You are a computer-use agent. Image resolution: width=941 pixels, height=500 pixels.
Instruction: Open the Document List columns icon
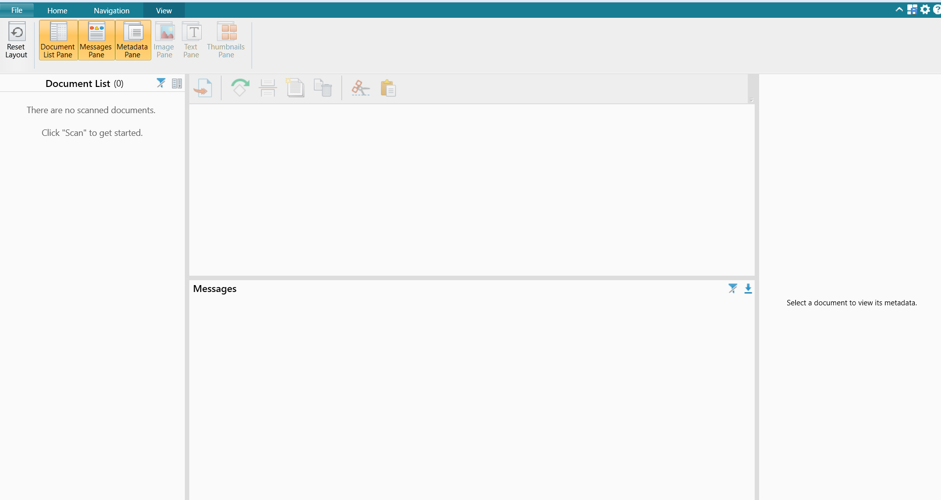tap(177, 83)
